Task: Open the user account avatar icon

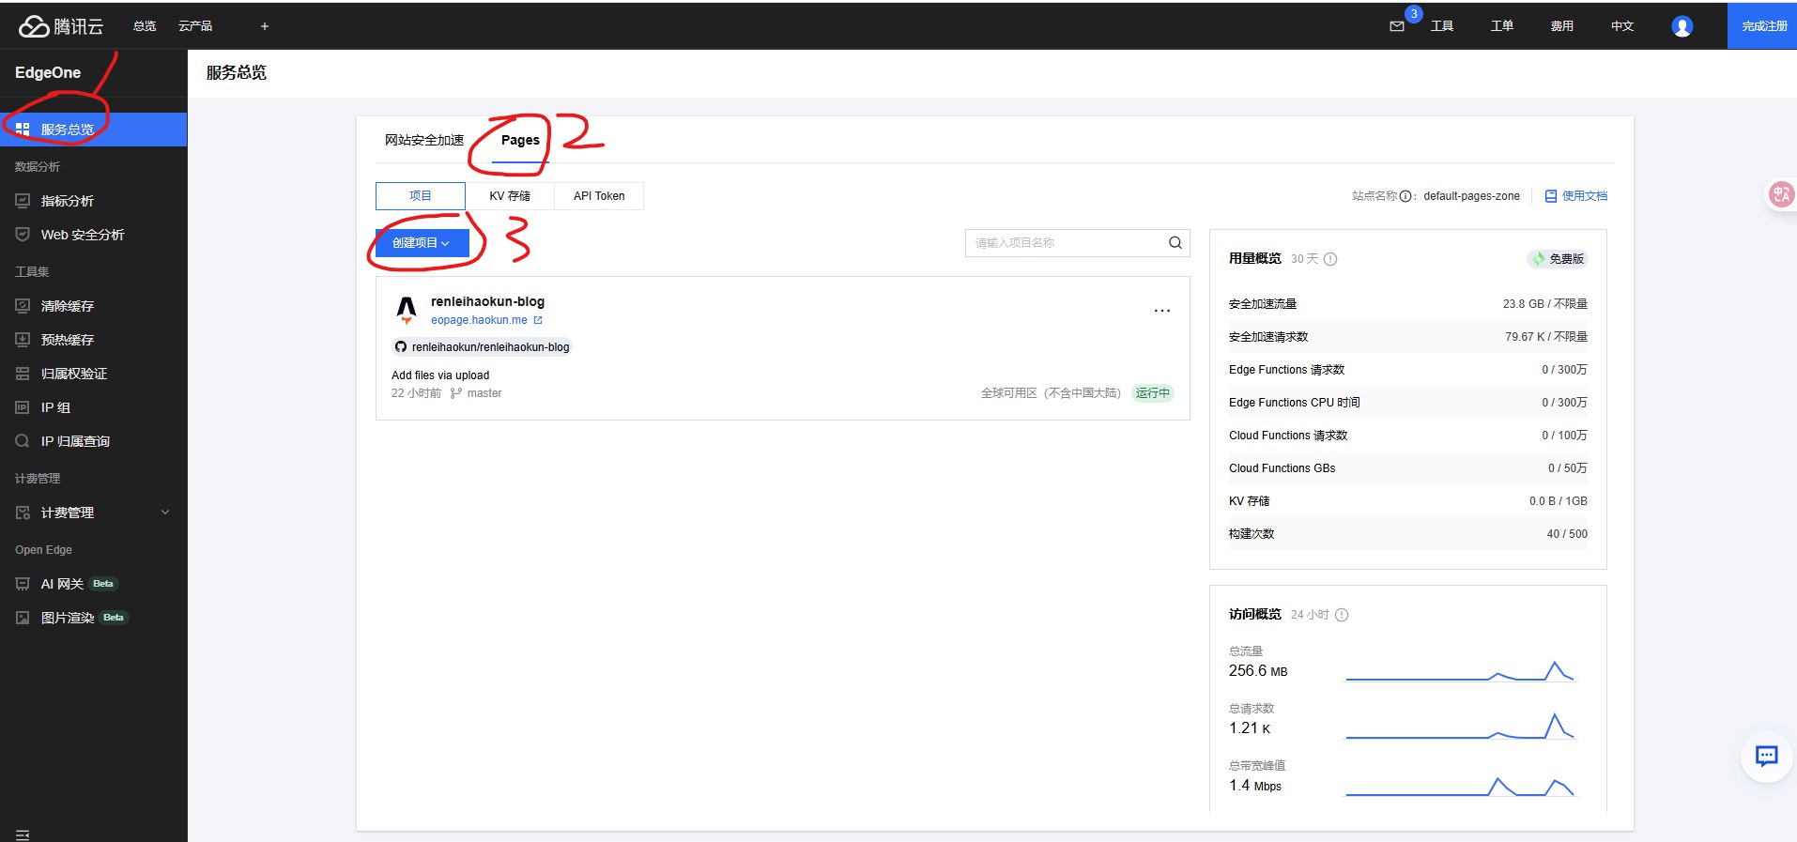Action: 1682,26
